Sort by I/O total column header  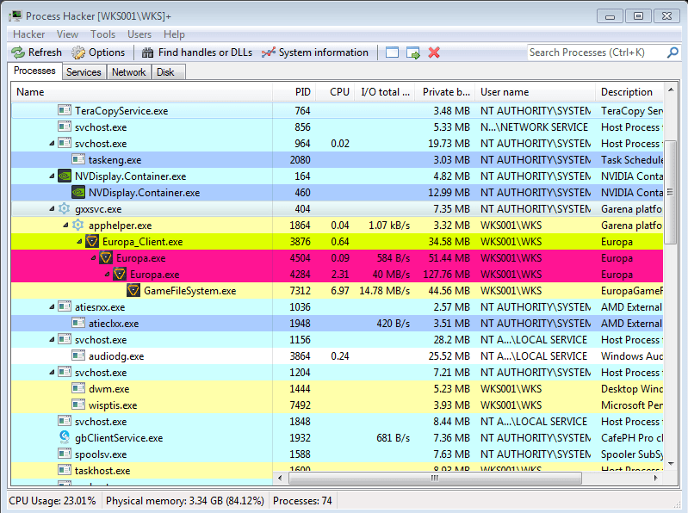(x=385, y=92)
